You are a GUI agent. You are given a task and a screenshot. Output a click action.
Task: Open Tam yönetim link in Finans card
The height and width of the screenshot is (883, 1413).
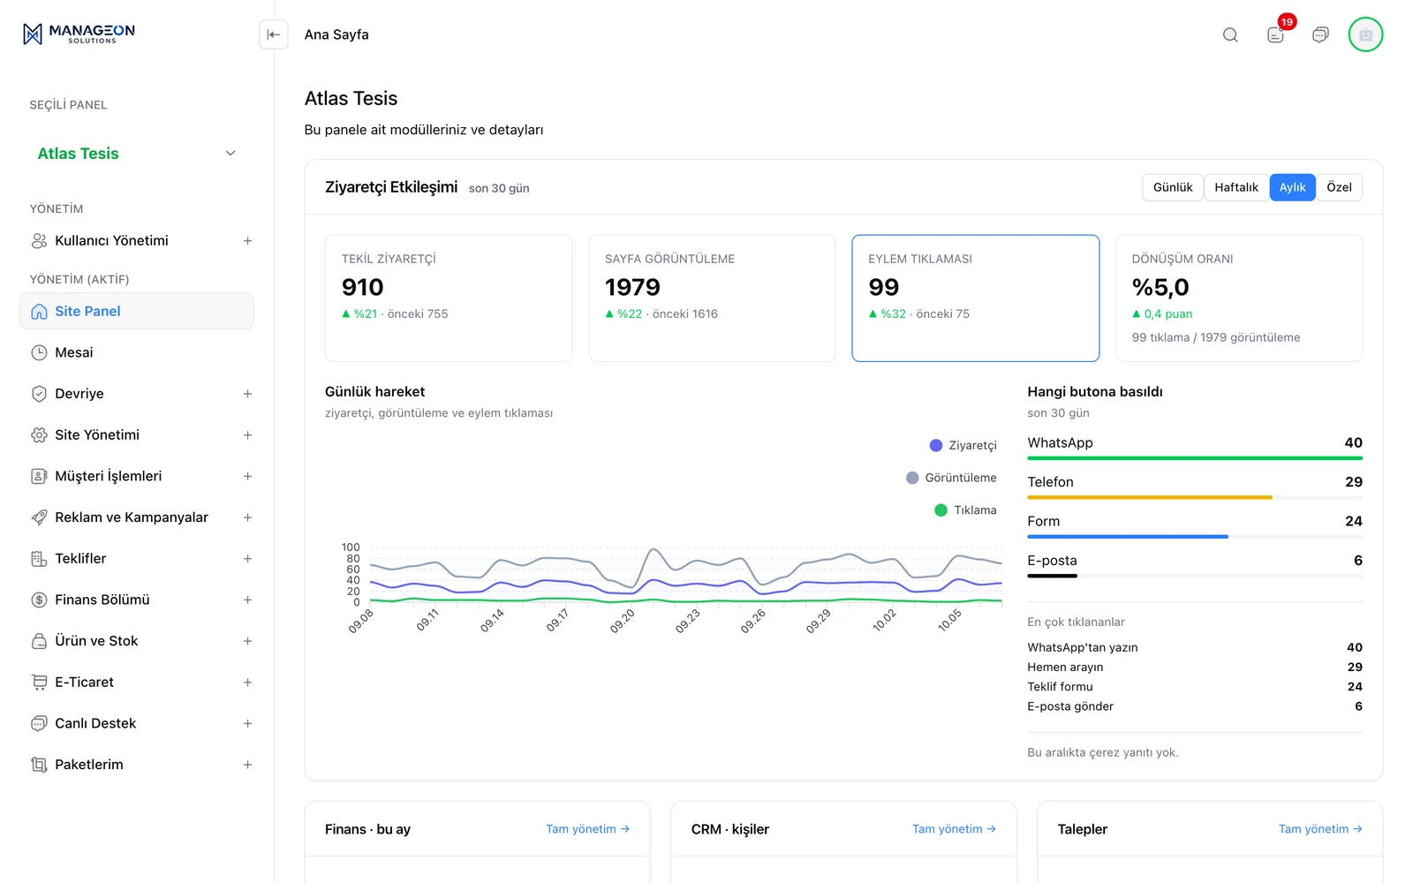point(587,829)
